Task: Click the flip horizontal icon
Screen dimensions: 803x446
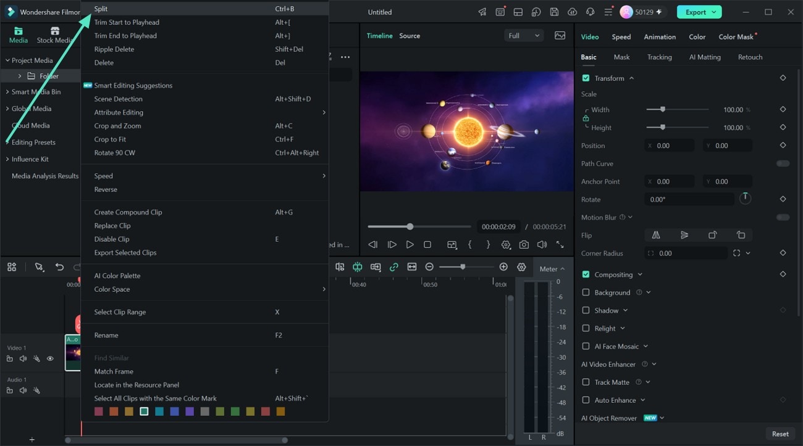Action: coord(656,235)
